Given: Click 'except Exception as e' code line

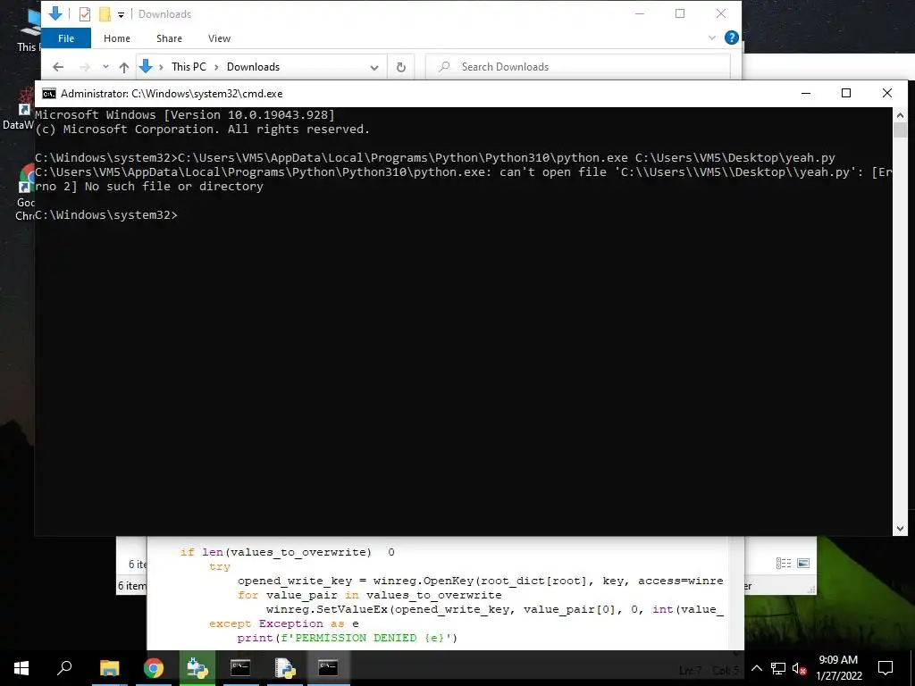Looking at the screenshot, I should [284, 623].
